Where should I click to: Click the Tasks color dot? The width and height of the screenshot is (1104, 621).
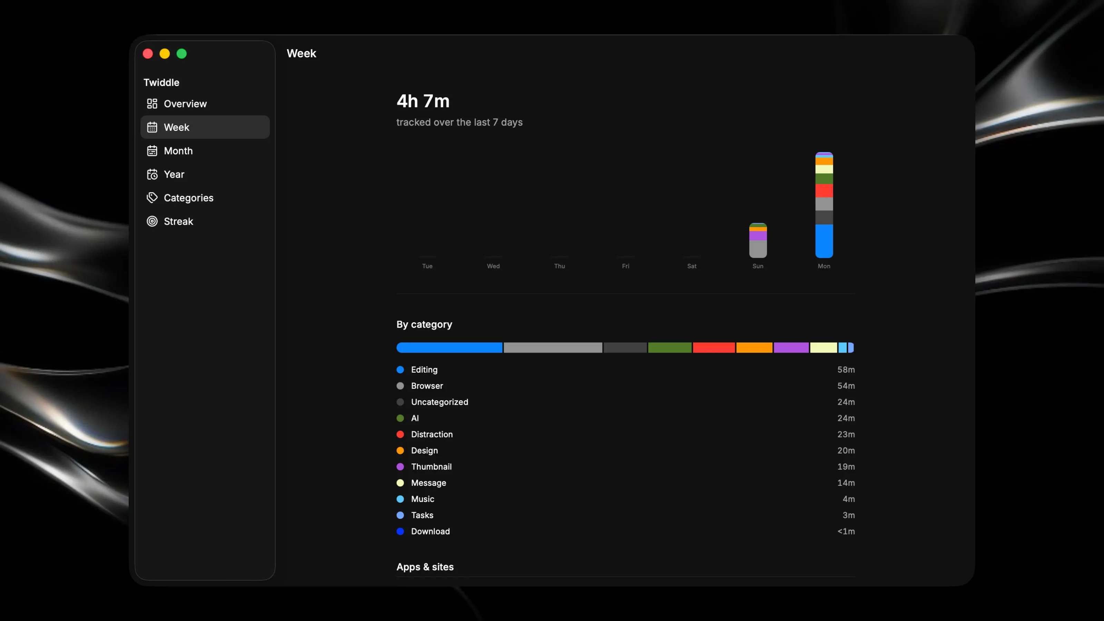point(400,515)
